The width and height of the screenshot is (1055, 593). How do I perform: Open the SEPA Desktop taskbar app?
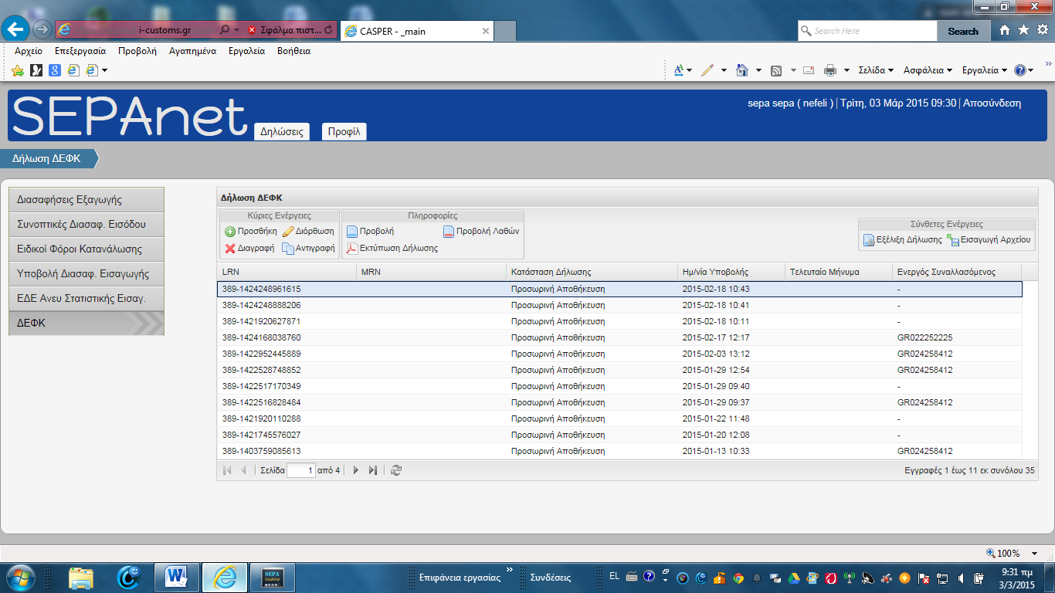pyautogui.click(x=272, y=577)
